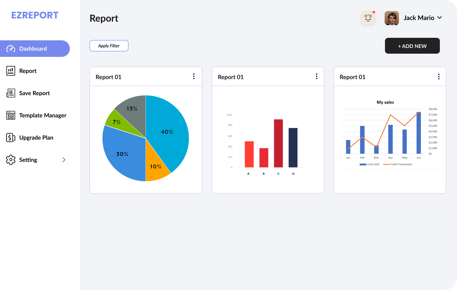Click the EZREPORT logo
457x290 pixels.
[x=35, y=15]
